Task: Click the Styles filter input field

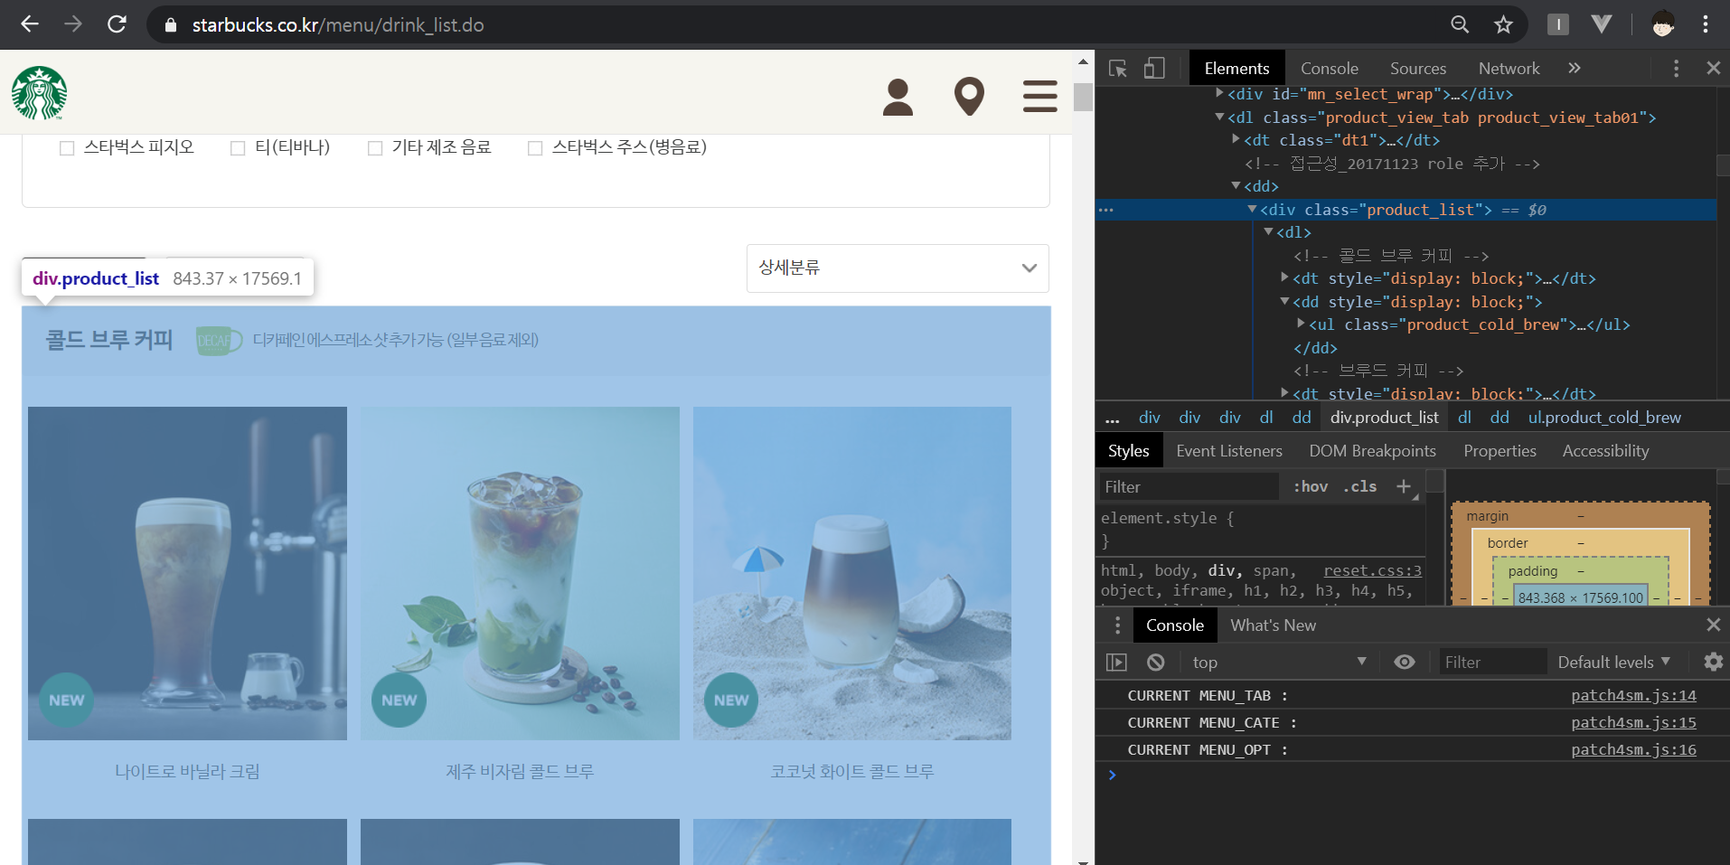Action: [1189, 486]
